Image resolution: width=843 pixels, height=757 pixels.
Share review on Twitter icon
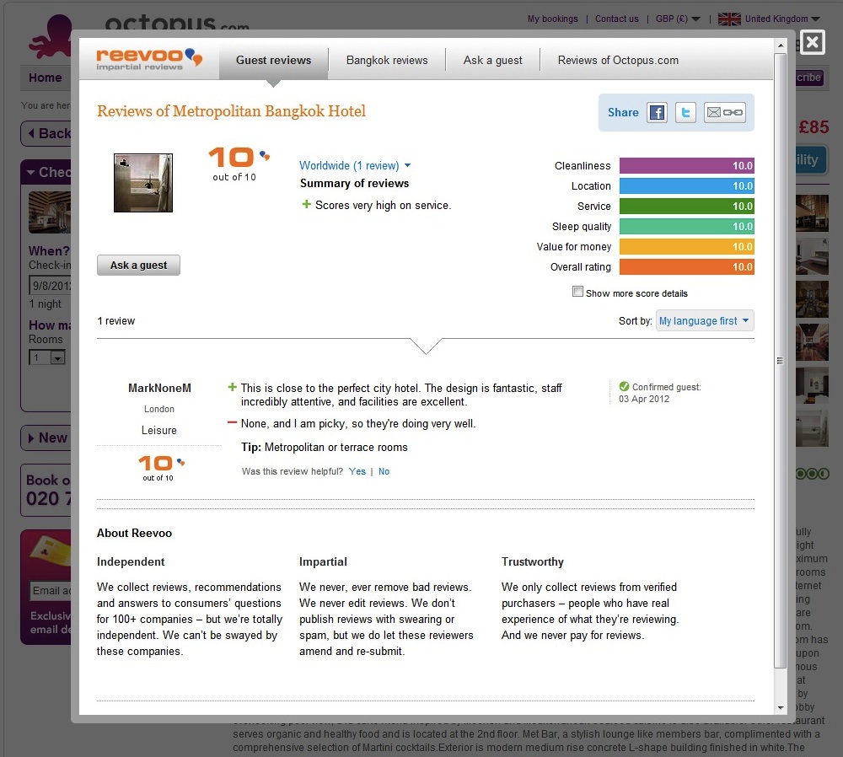685,112
